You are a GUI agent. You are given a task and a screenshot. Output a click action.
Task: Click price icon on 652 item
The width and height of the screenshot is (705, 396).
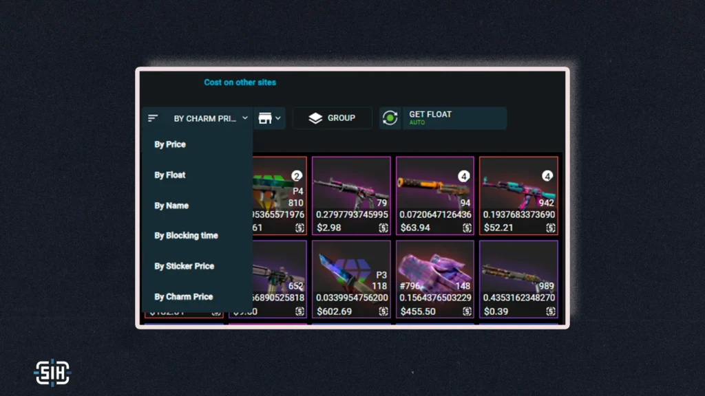pyautogui.click(x=299, y=311)
